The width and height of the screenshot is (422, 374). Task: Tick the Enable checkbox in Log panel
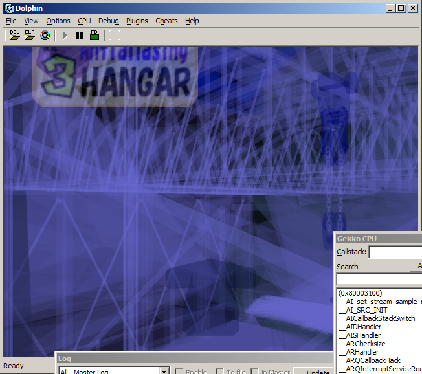(x=179, y=371)
